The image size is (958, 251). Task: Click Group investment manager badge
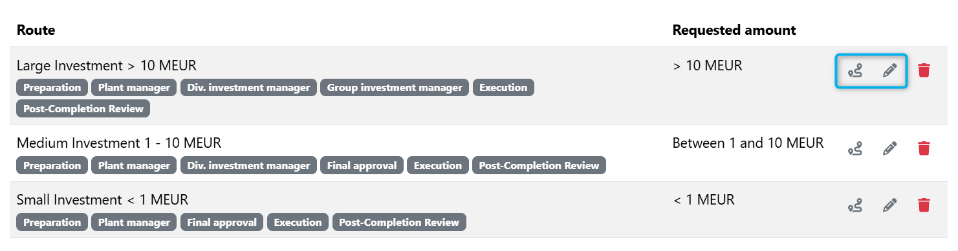395,88
